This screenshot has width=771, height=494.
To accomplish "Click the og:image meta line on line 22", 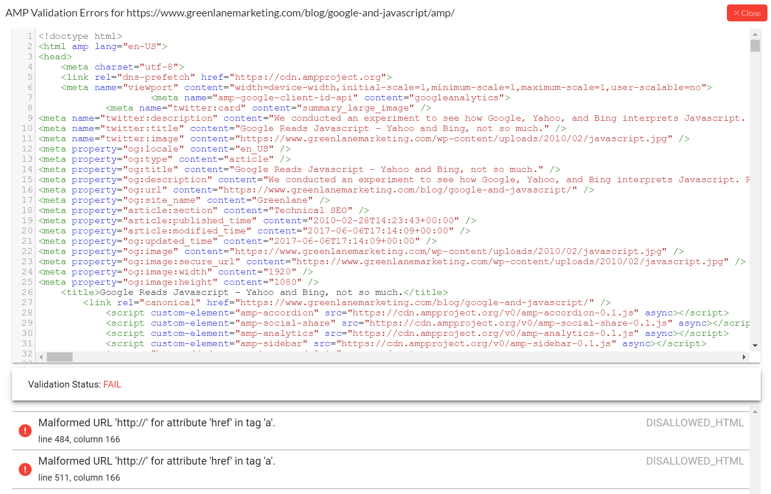I will pyautogui.click(x=361, y=251).
